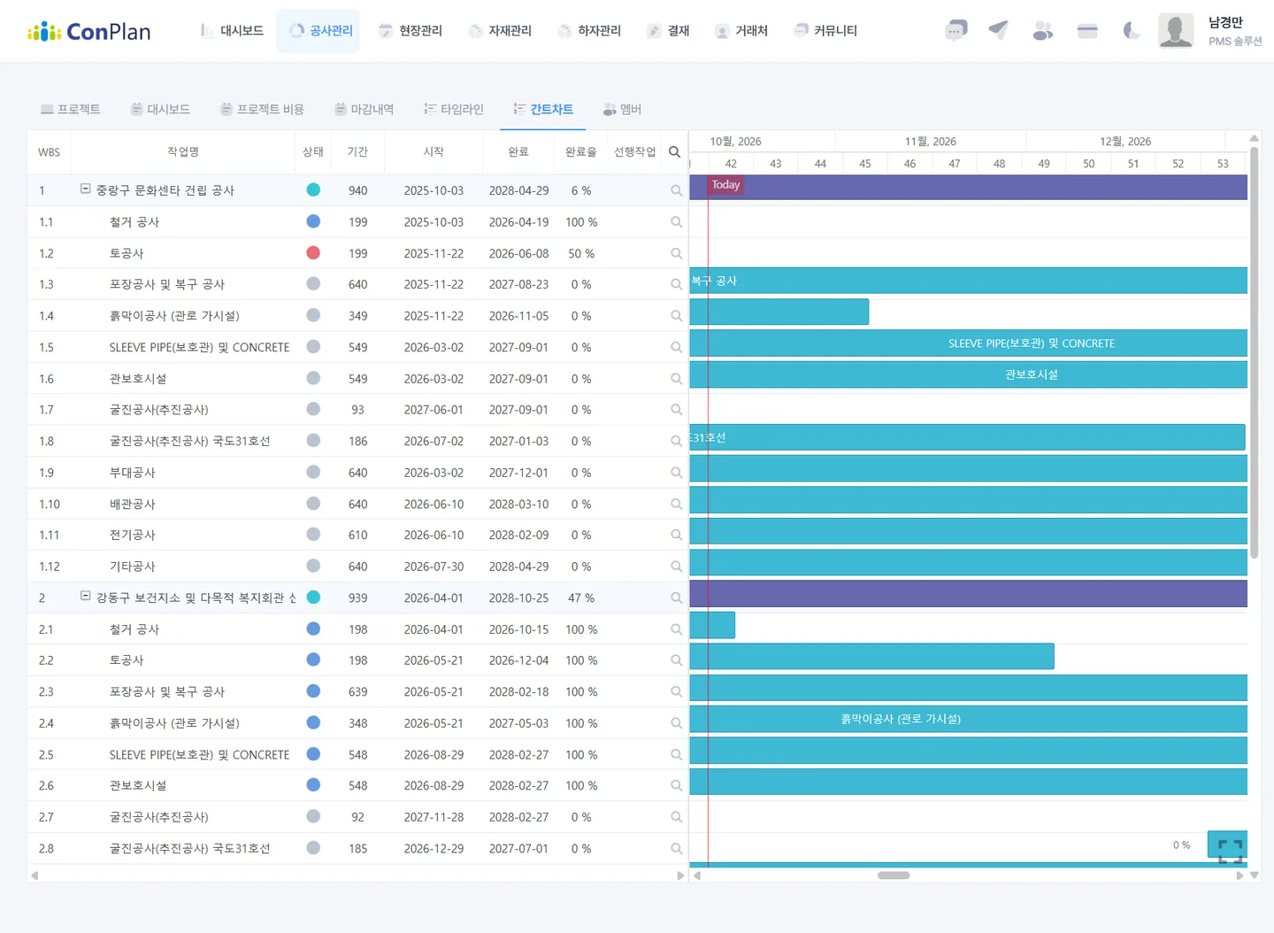This screenshot has width=1274, height=933.
Task: Click the card icon in top bar
Action: [1087, 31]
